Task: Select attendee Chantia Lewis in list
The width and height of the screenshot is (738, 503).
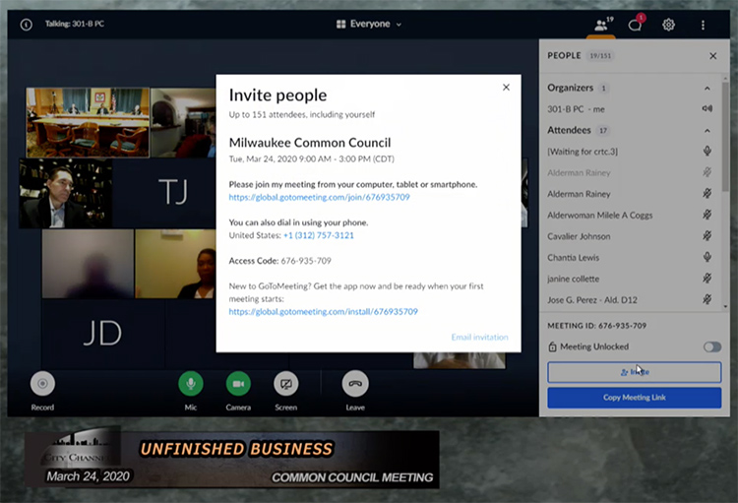Action: coord(573,258)
